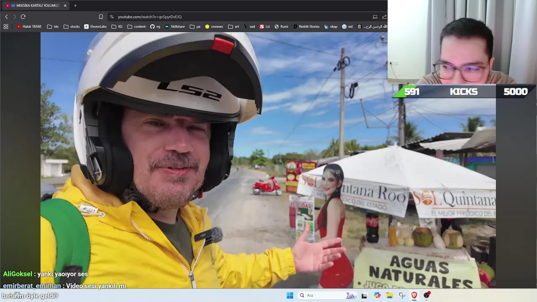The image size is (537, 302).
Task: Open the Lst bookmark
Action: 265,26
